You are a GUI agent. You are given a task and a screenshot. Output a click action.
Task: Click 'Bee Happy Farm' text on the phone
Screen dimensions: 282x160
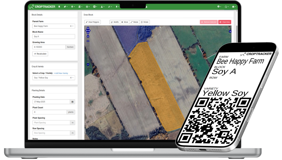pos(240,61)
